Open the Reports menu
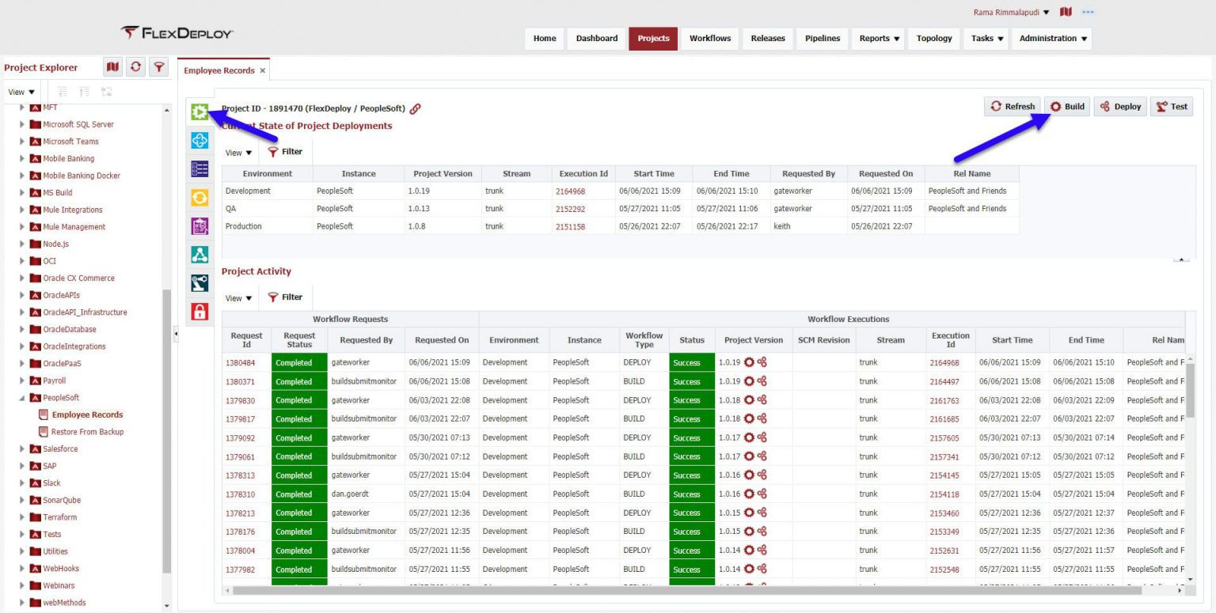 pos(877,38)
